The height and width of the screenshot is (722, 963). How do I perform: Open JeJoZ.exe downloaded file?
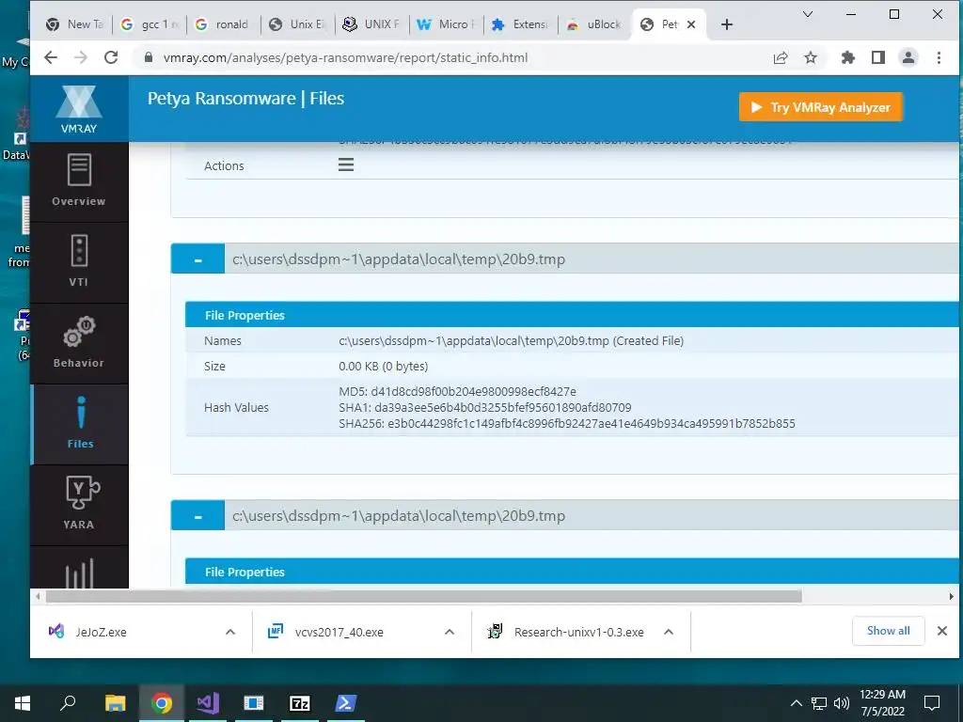tap(101, 632)
